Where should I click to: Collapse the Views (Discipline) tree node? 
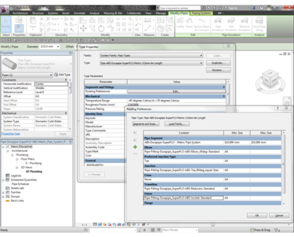click(3, 146)
